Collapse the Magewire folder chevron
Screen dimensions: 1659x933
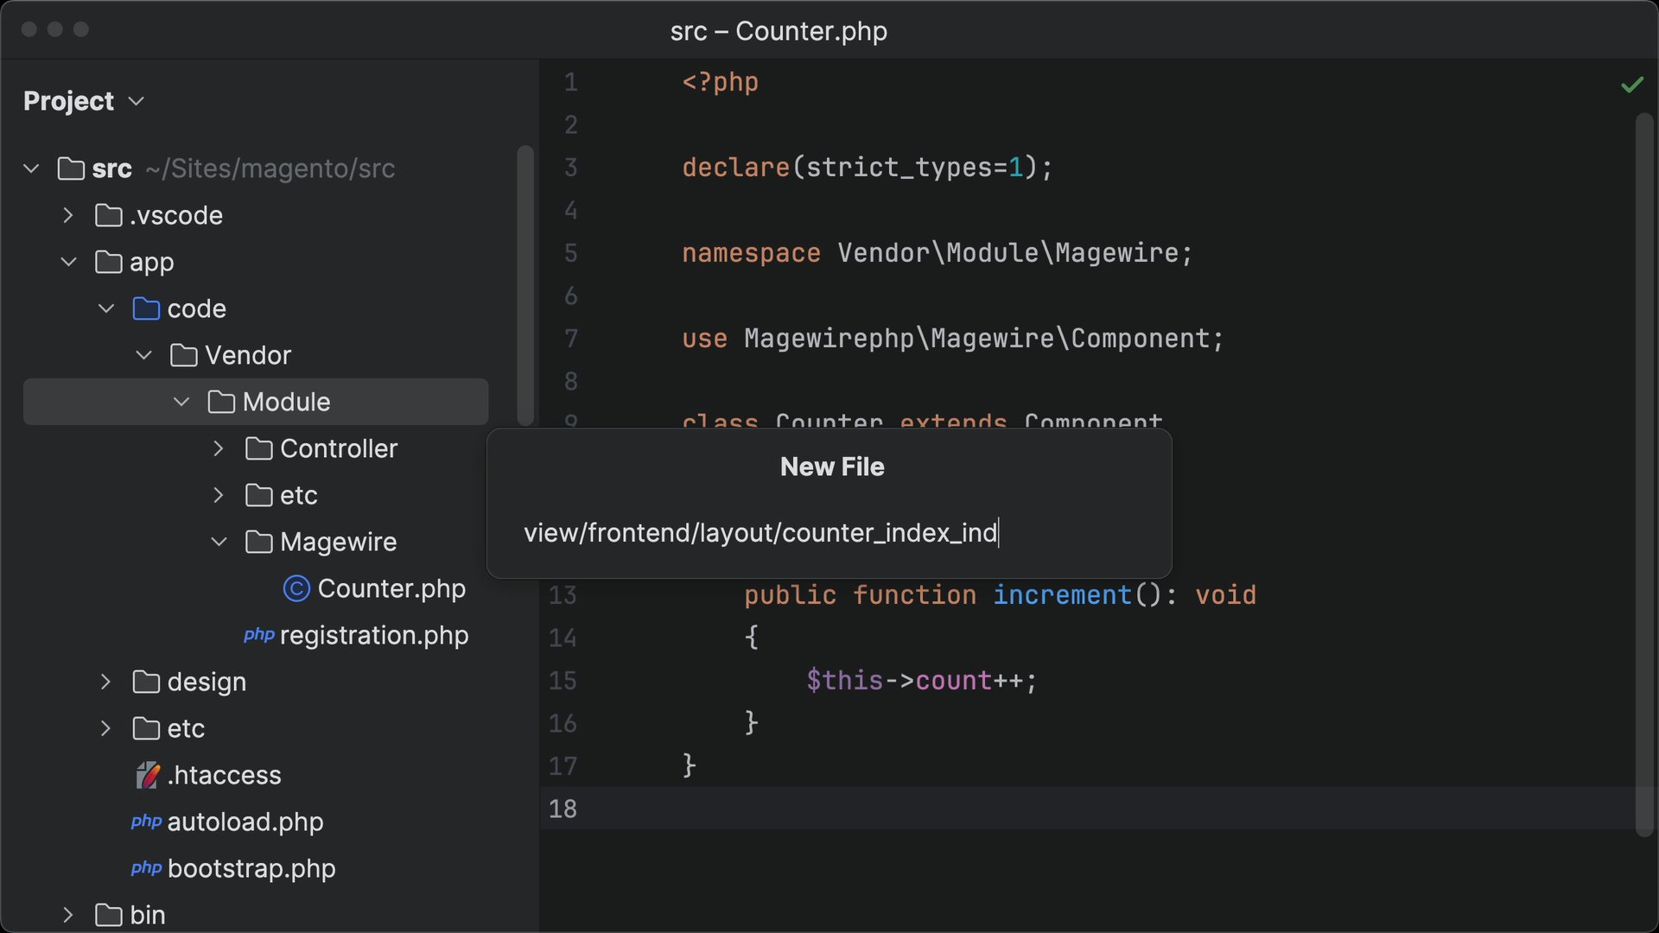click(x=219, y=542)
